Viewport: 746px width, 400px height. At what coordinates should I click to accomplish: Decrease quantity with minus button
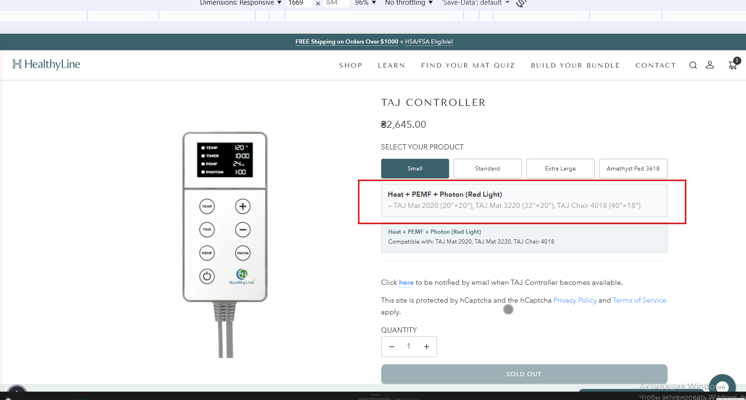point(391,347)
